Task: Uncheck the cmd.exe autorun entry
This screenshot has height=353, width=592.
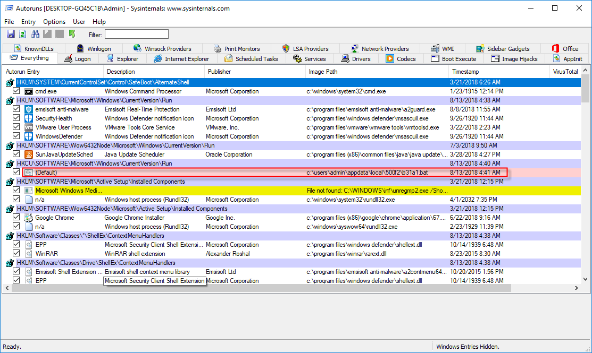Action: click(16, 91)
